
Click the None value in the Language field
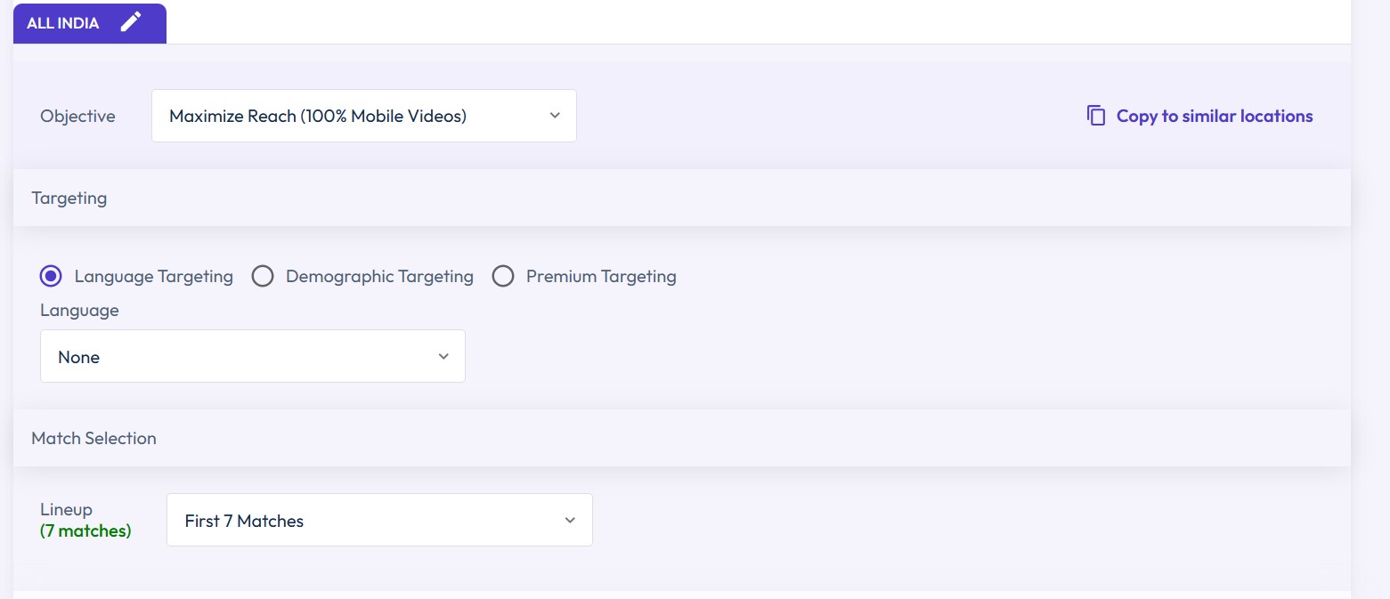[78, 356]
